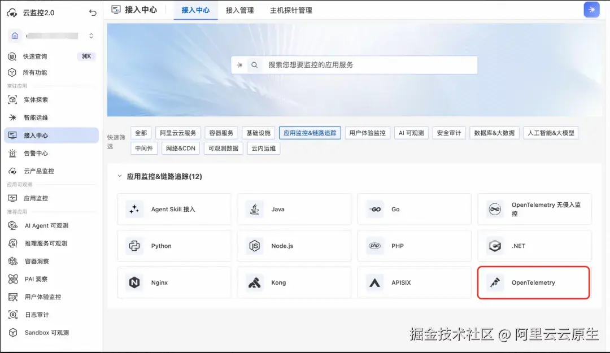
Task: Click the 云监控2.0 cloud logo icon
Action: (12, 13)
